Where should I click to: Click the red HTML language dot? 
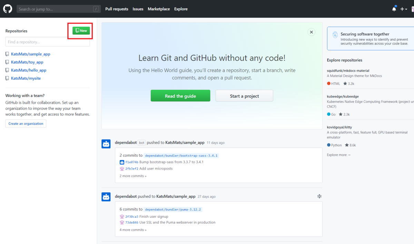coord(329,83)
